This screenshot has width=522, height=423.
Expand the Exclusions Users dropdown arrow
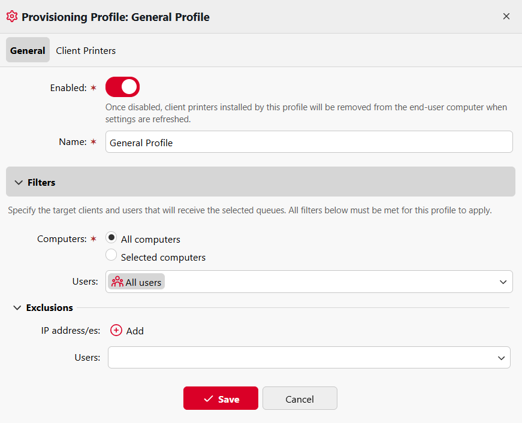pos(501,358)
